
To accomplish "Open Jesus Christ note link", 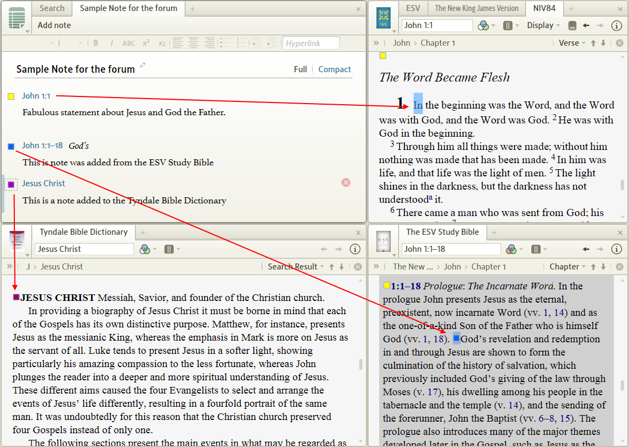I will [44, 183].
